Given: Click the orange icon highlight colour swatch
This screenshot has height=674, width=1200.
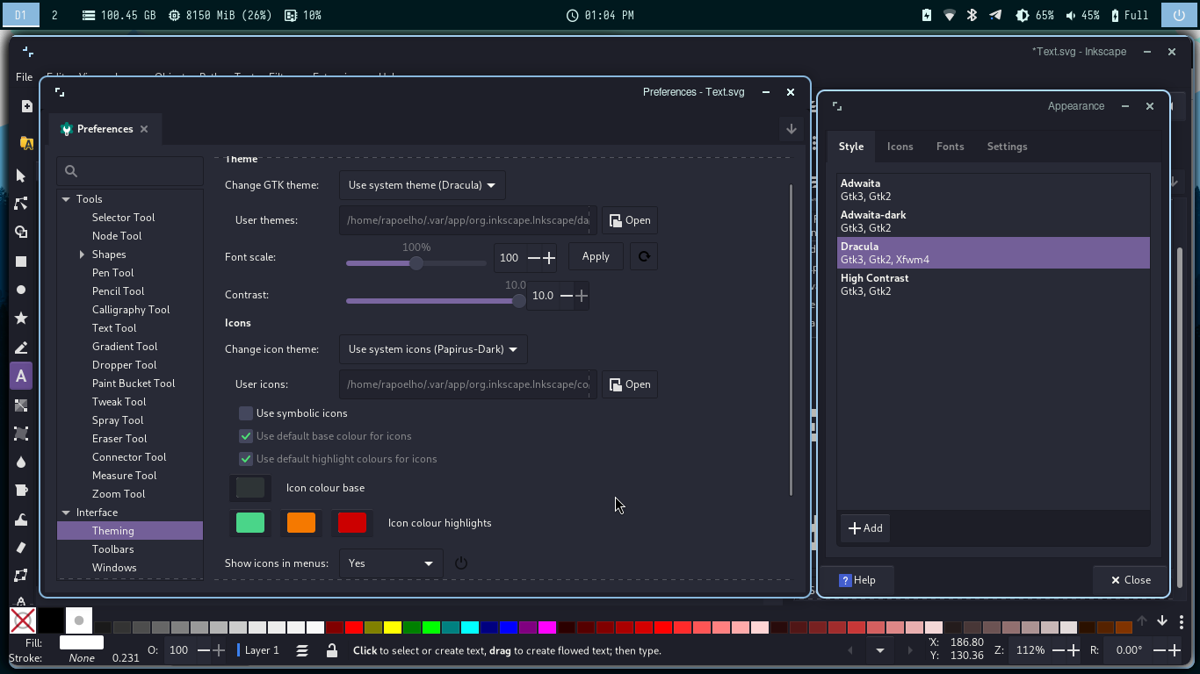Looking at the screenshot, I should (x=301, y=523).
